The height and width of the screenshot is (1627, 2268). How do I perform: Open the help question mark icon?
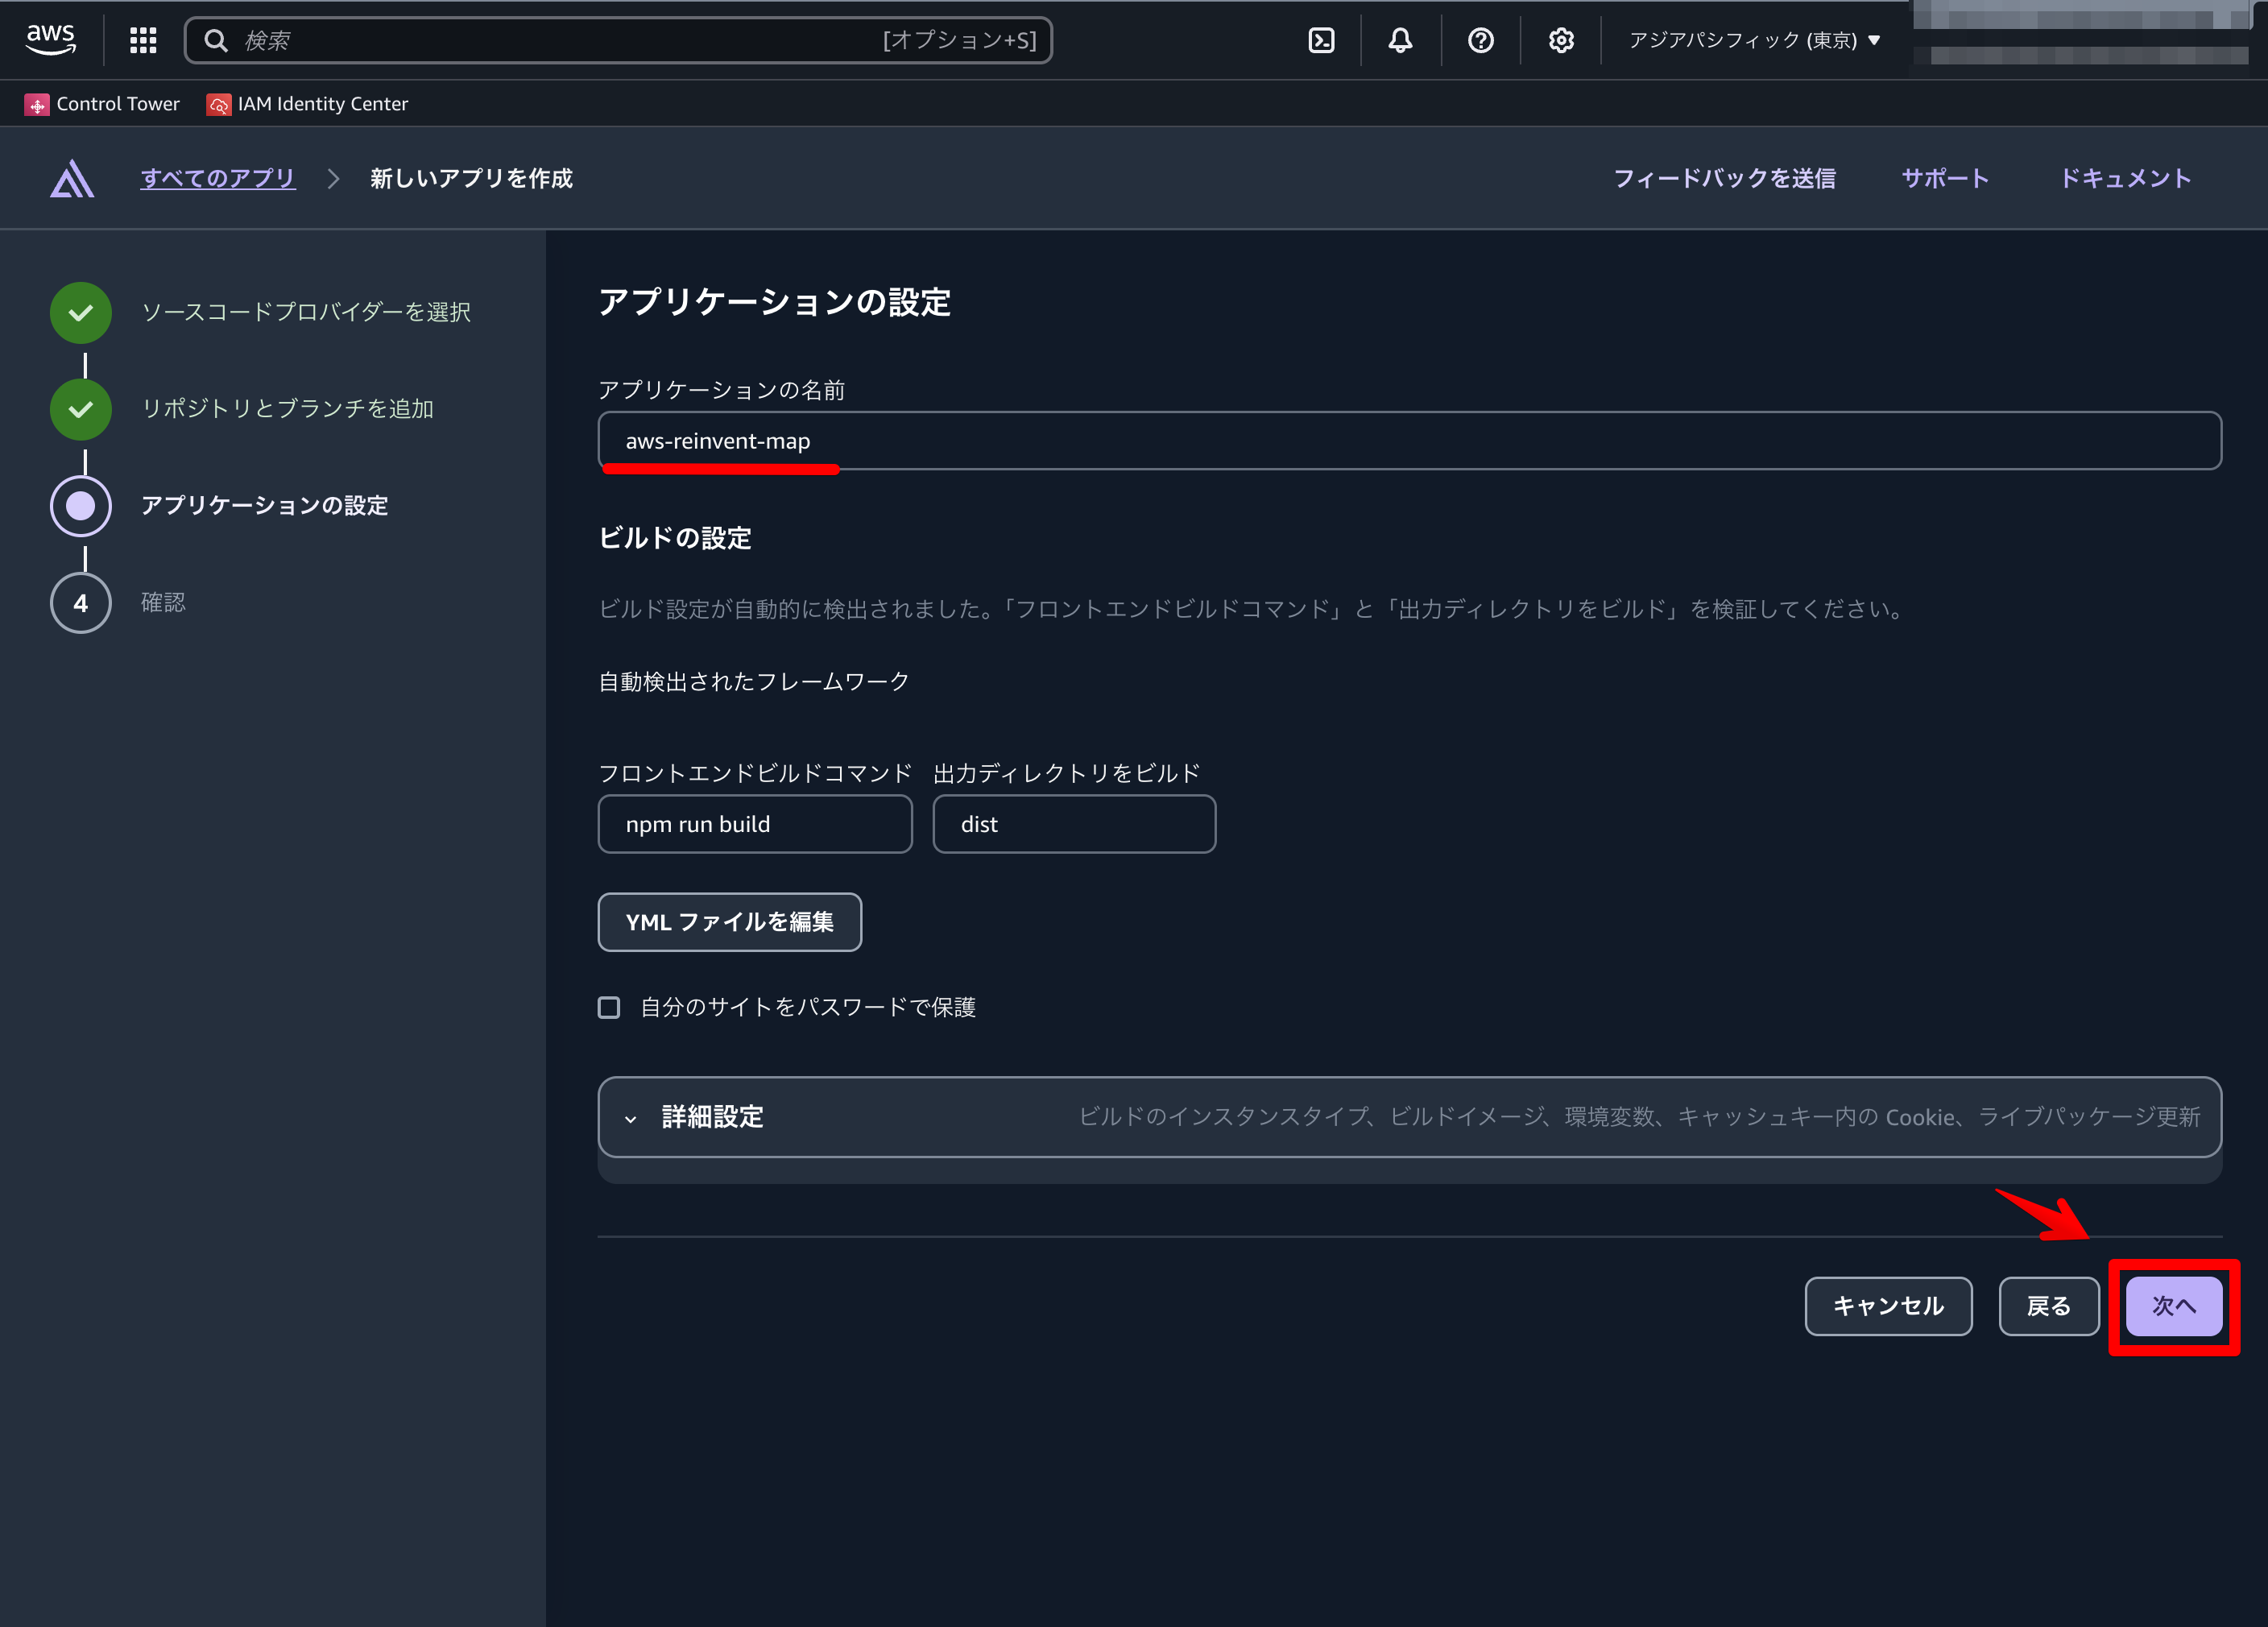click(x=1480, y=40)
